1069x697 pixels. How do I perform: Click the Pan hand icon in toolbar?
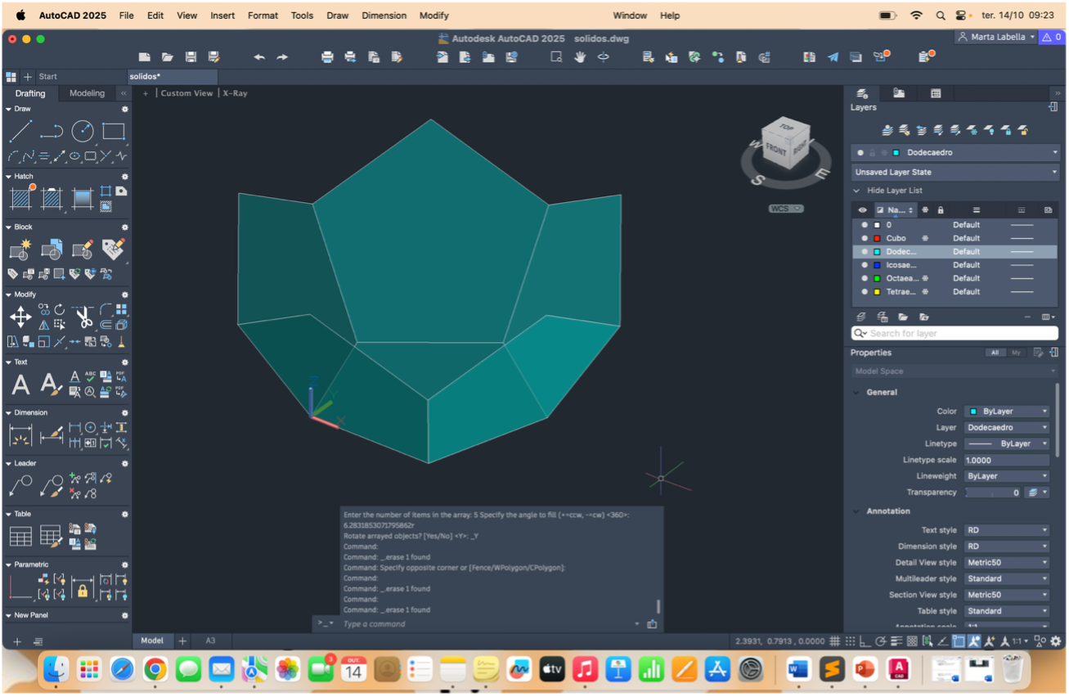tap(580, 57)
